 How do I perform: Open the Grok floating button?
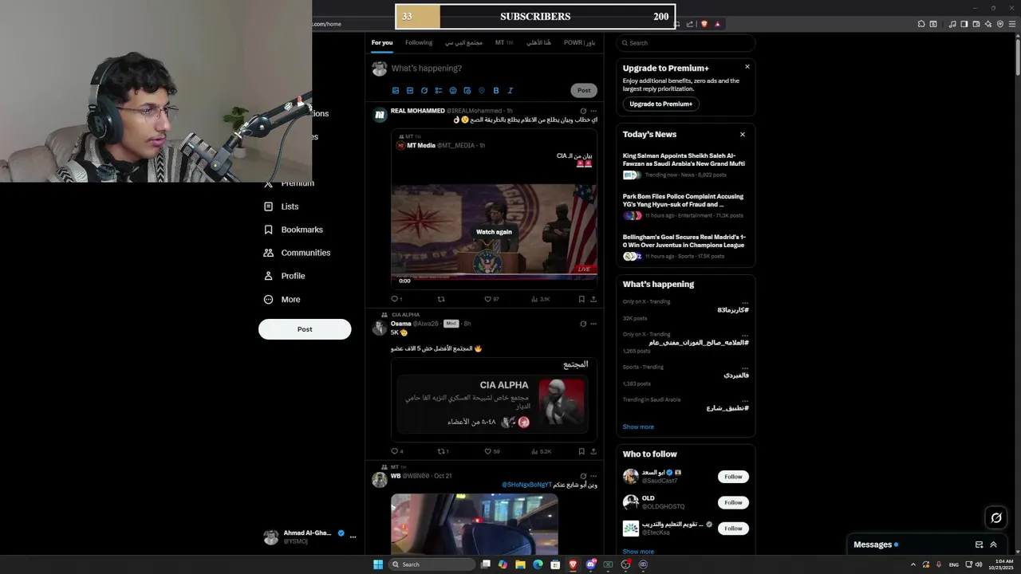click(996, 518)
